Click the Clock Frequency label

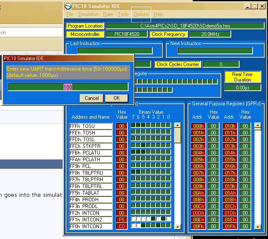168,34
